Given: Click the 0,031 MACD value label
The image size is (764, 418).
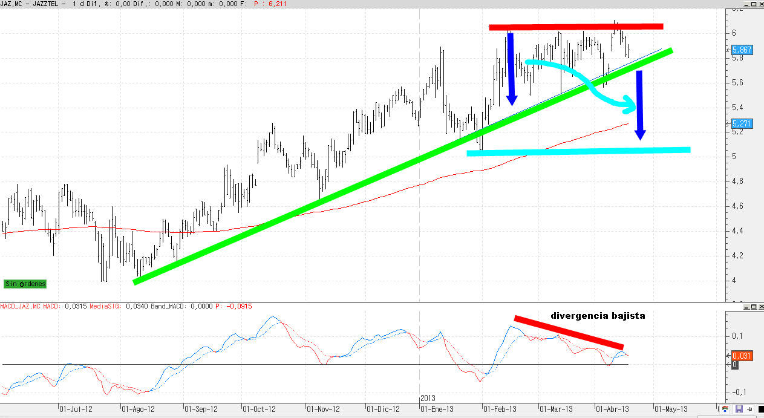Looking at the screenshot, I should (x=742, y=356).
